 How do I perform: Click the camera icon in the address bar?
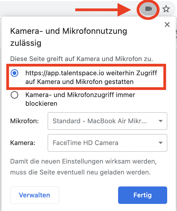tap(148, 9)
